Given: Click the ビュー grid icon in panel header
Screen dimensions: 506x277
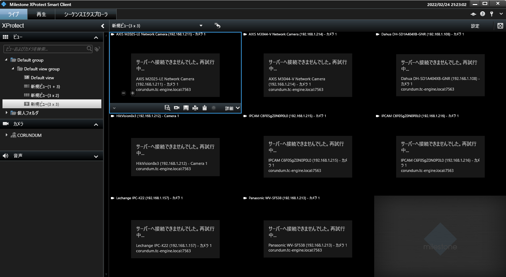Looking at the screenshot, I should point(6,37).
